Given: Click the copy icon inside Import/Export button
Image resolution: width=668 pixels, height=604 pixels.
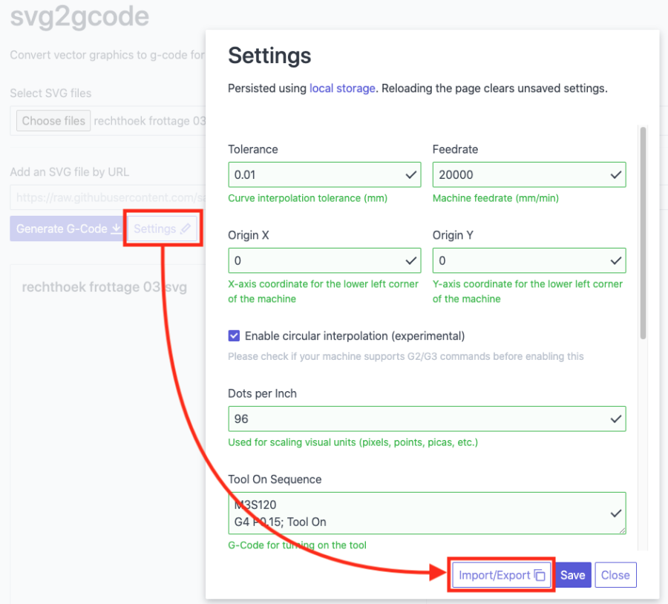Looking at the screenshot, I should (540, 574).
